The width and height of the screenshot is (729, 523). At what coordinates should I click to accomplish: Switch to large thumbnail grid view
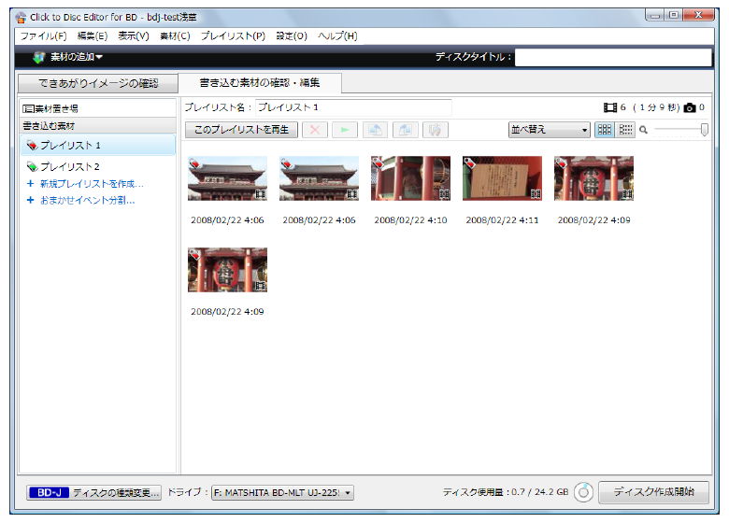(x=604, y=130)
